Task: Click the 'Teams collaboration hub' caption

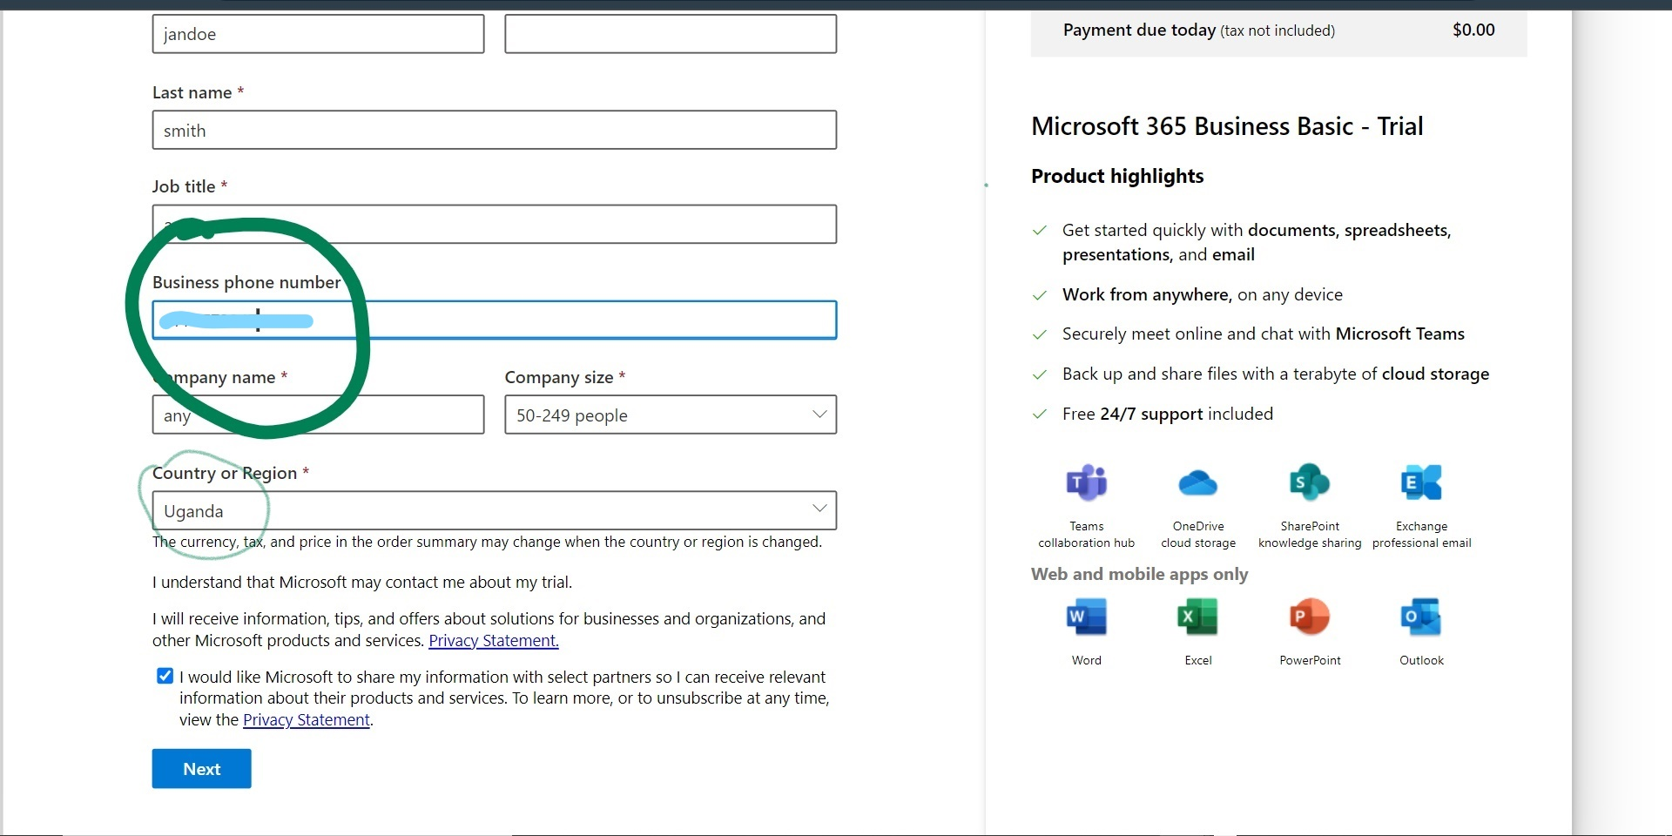Action: [1086, 535]
